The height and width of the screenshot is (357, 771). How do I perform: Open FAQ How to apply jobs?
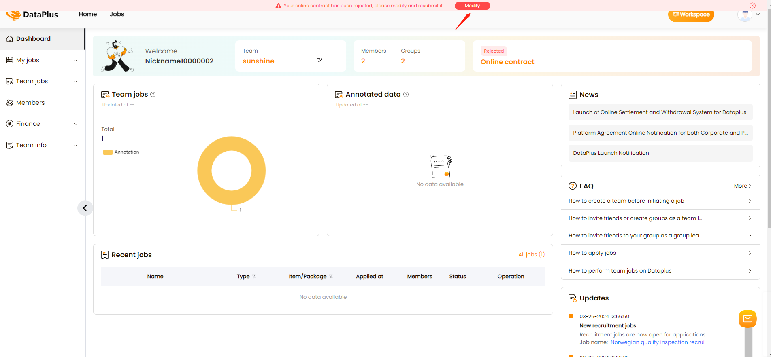[x=660, y=253]
